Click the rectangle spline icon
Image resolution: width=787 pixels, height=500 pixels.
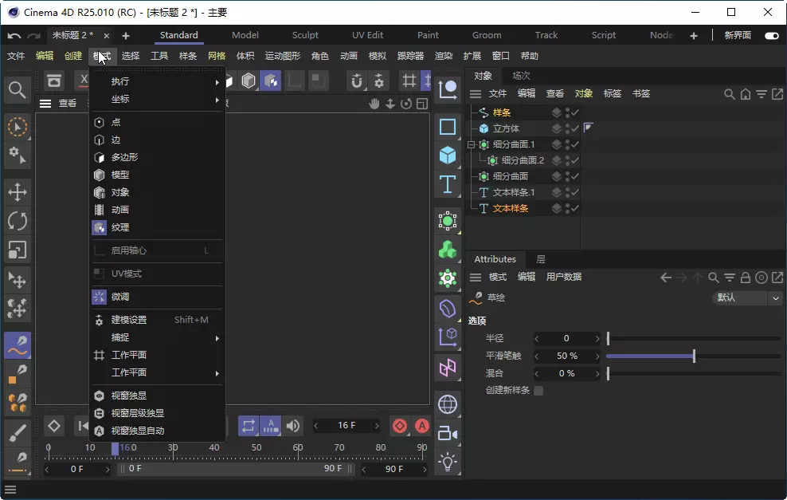coord(447,127)
